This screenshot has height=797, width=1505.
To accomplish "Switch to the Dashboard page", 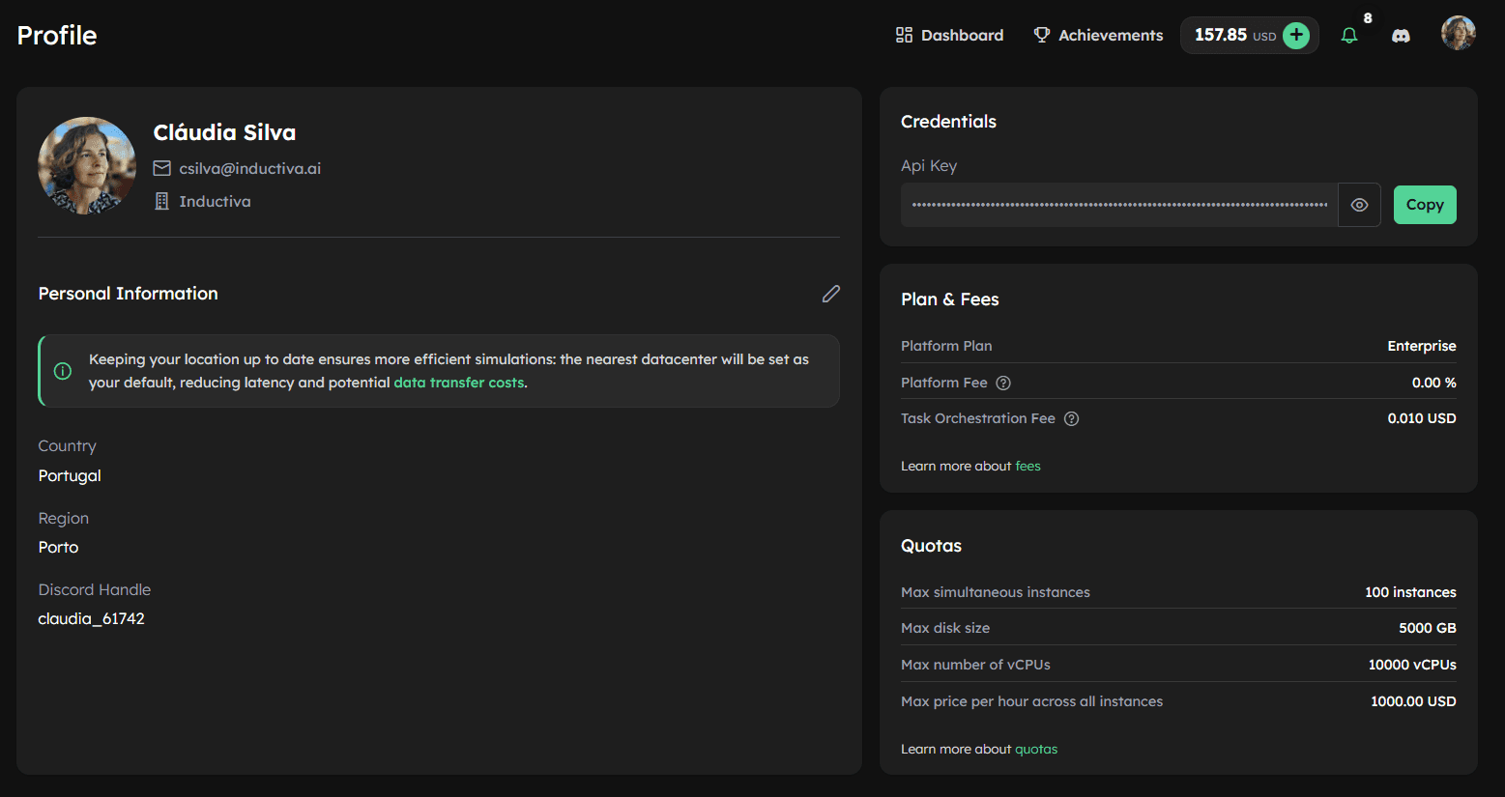I will pos(963,34).
